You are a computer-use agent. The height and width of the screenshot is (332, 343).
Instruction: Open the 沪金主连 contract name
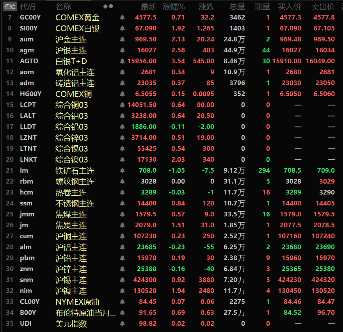pos(71,39)
